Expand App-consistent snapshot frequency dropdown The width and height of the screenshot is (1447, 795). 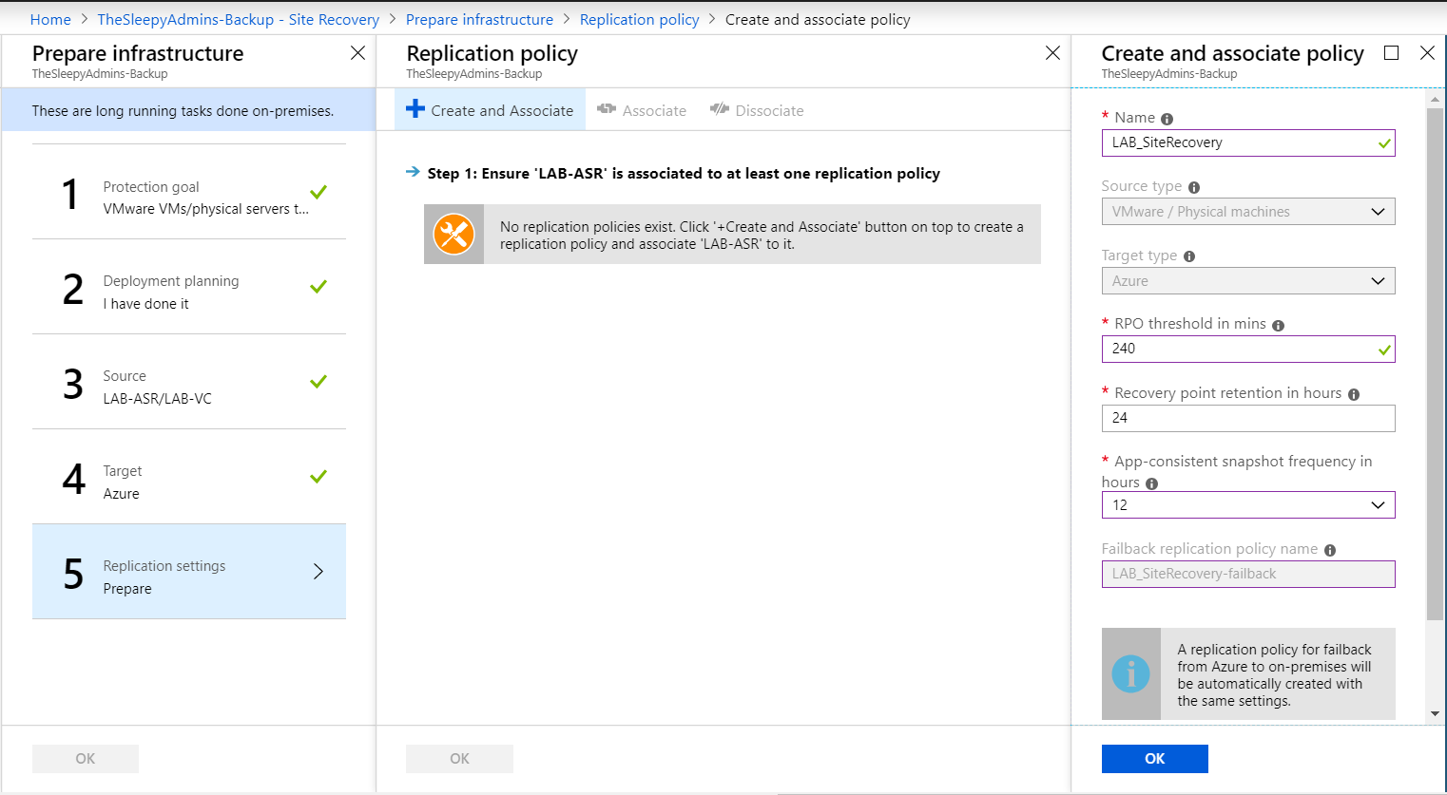tap(1247, 505)
